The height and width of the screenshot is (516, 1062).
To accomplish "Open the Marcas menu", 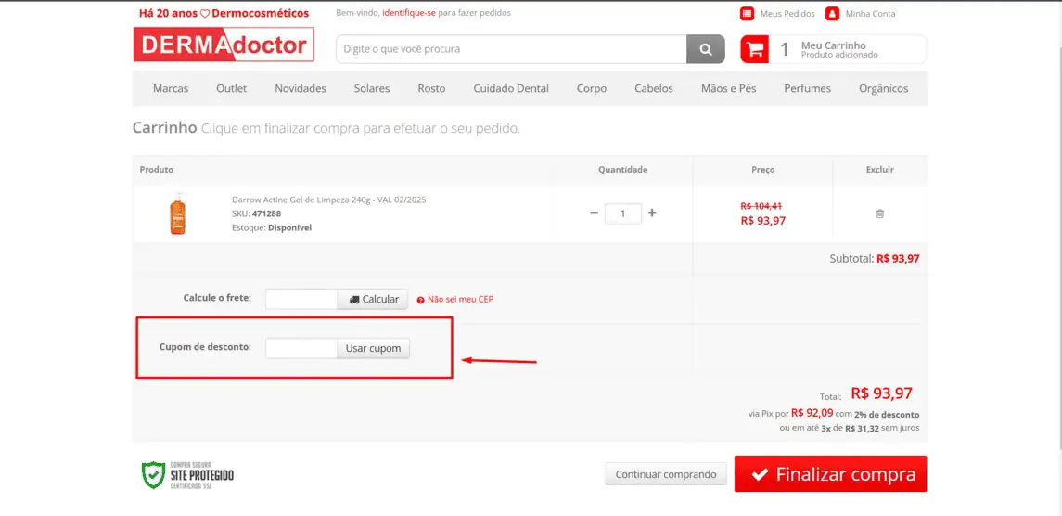I will tap(171, 88).
